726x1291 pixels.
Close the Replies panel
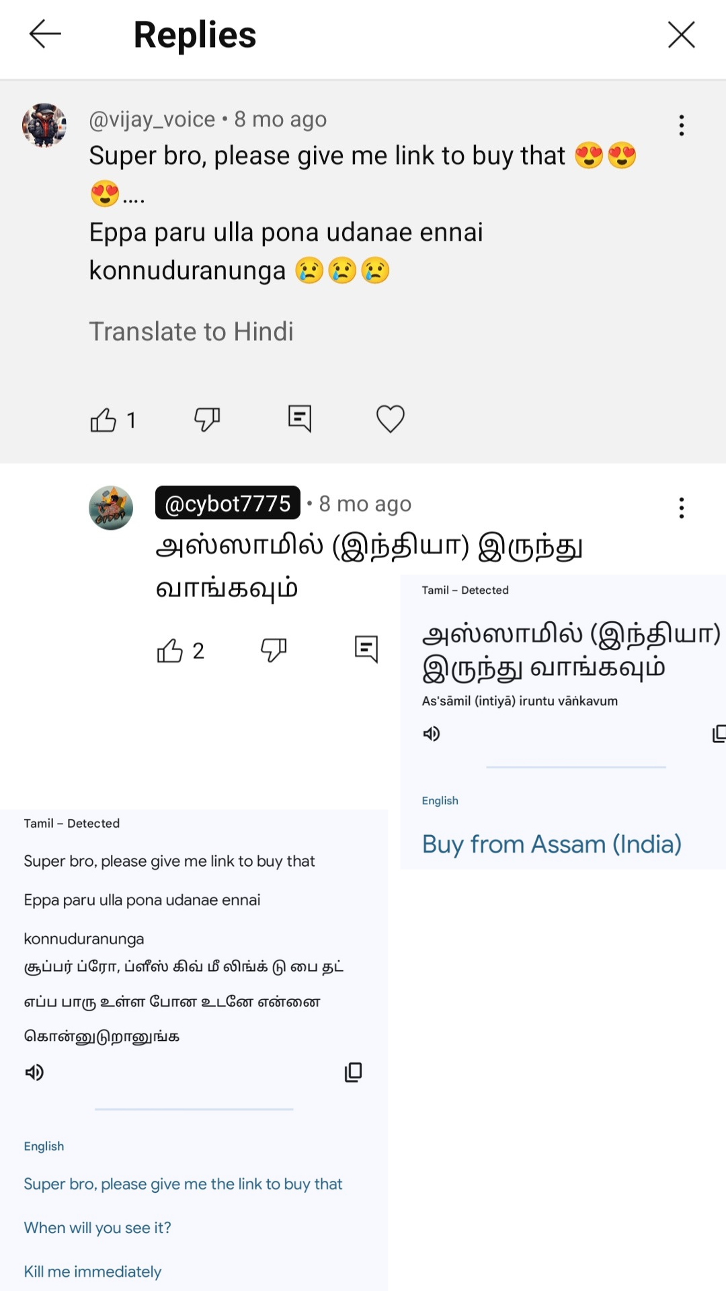681,34
